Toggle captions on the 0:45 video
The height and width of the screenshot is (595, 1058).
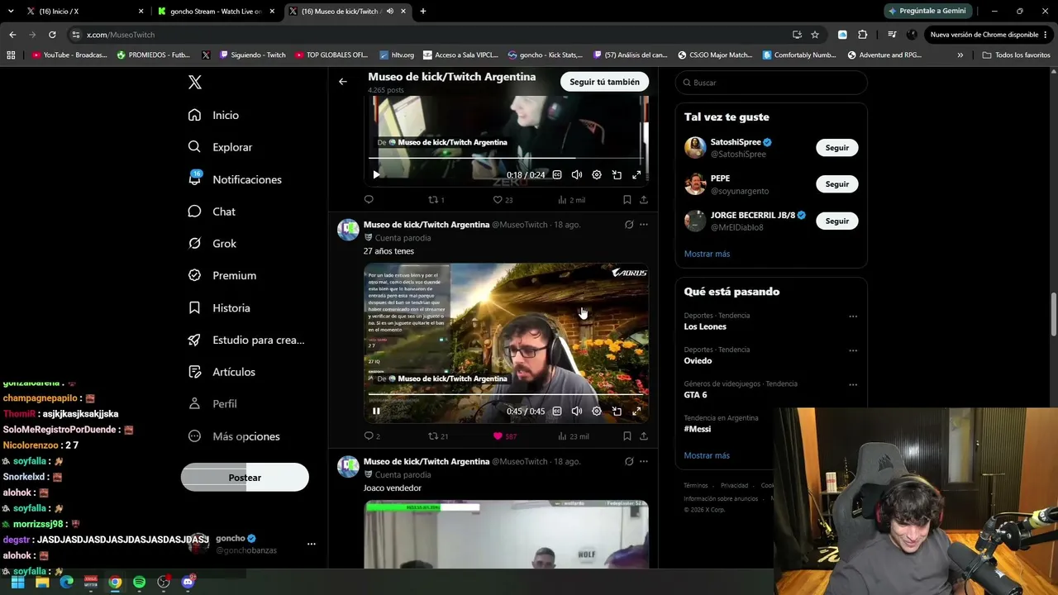[x=557, y=412]
